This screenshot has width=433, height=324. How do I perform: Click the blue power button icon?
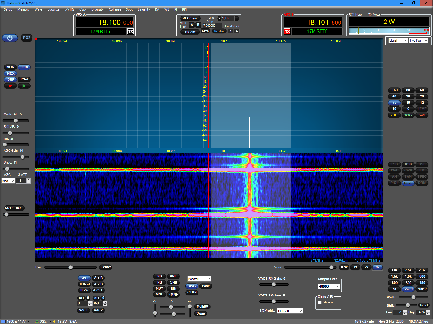pos(10,38)
